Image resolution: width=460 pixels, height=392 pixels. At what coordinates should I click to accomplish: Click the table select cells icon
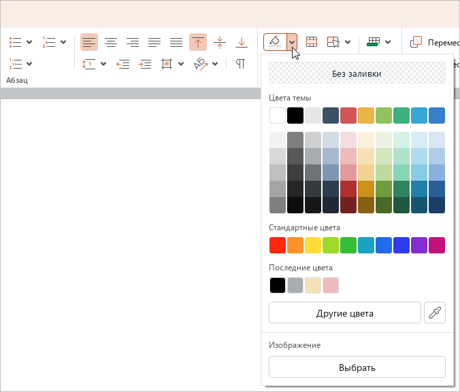click(333, 42)
